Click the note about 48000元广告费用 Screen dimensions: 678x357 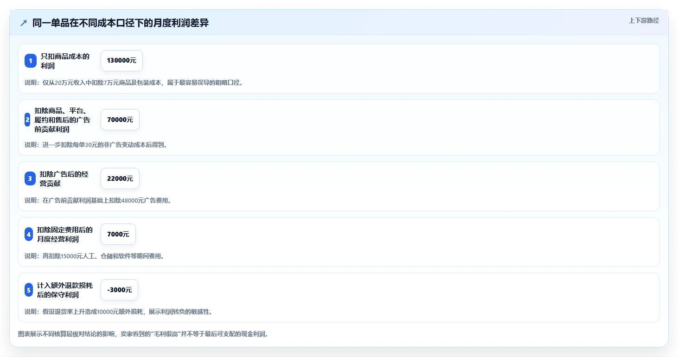[98, 200]
